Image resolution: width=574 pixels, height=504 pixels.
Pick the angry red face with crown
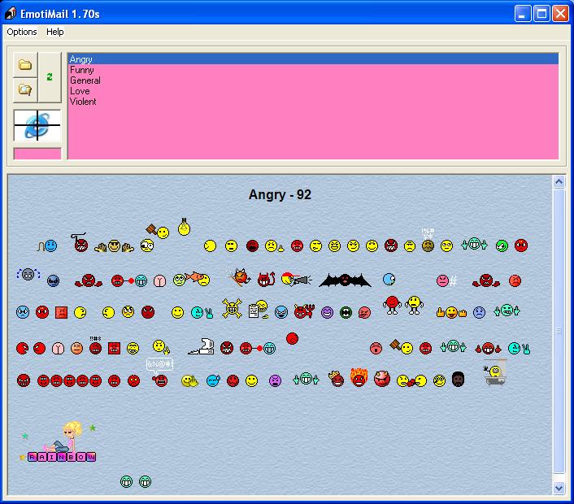(x=337, y=379)
